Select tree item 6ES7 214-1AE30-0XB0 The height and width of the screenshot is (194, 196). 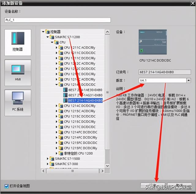tap(85, 90)
